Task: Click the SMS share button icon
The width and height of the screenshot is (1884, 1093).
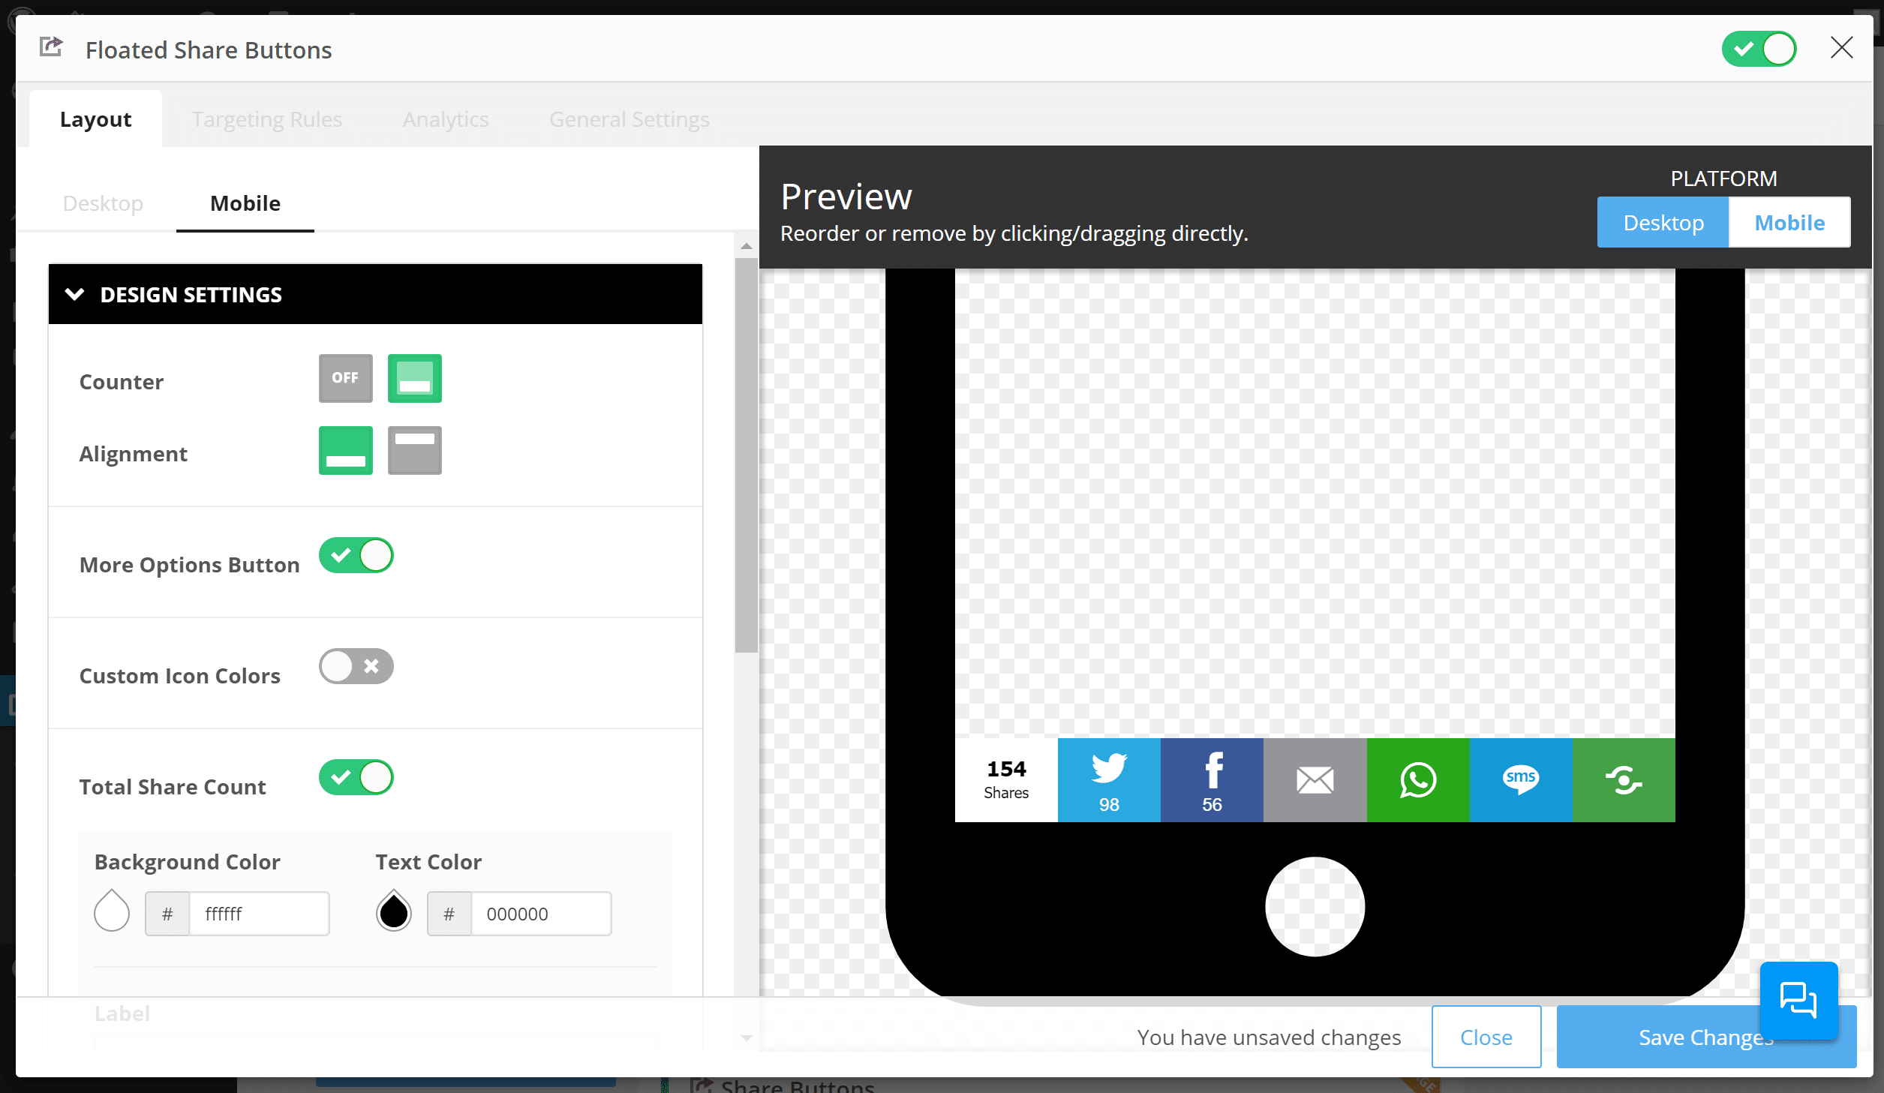Action: 1519,778
